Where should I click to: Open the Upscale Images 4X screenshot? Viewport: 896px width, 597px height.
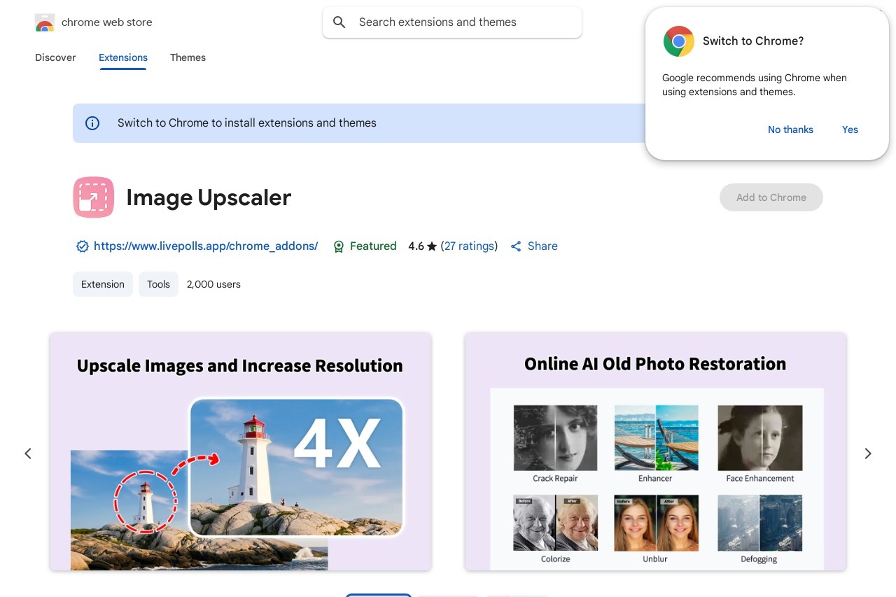click(240, 451)
